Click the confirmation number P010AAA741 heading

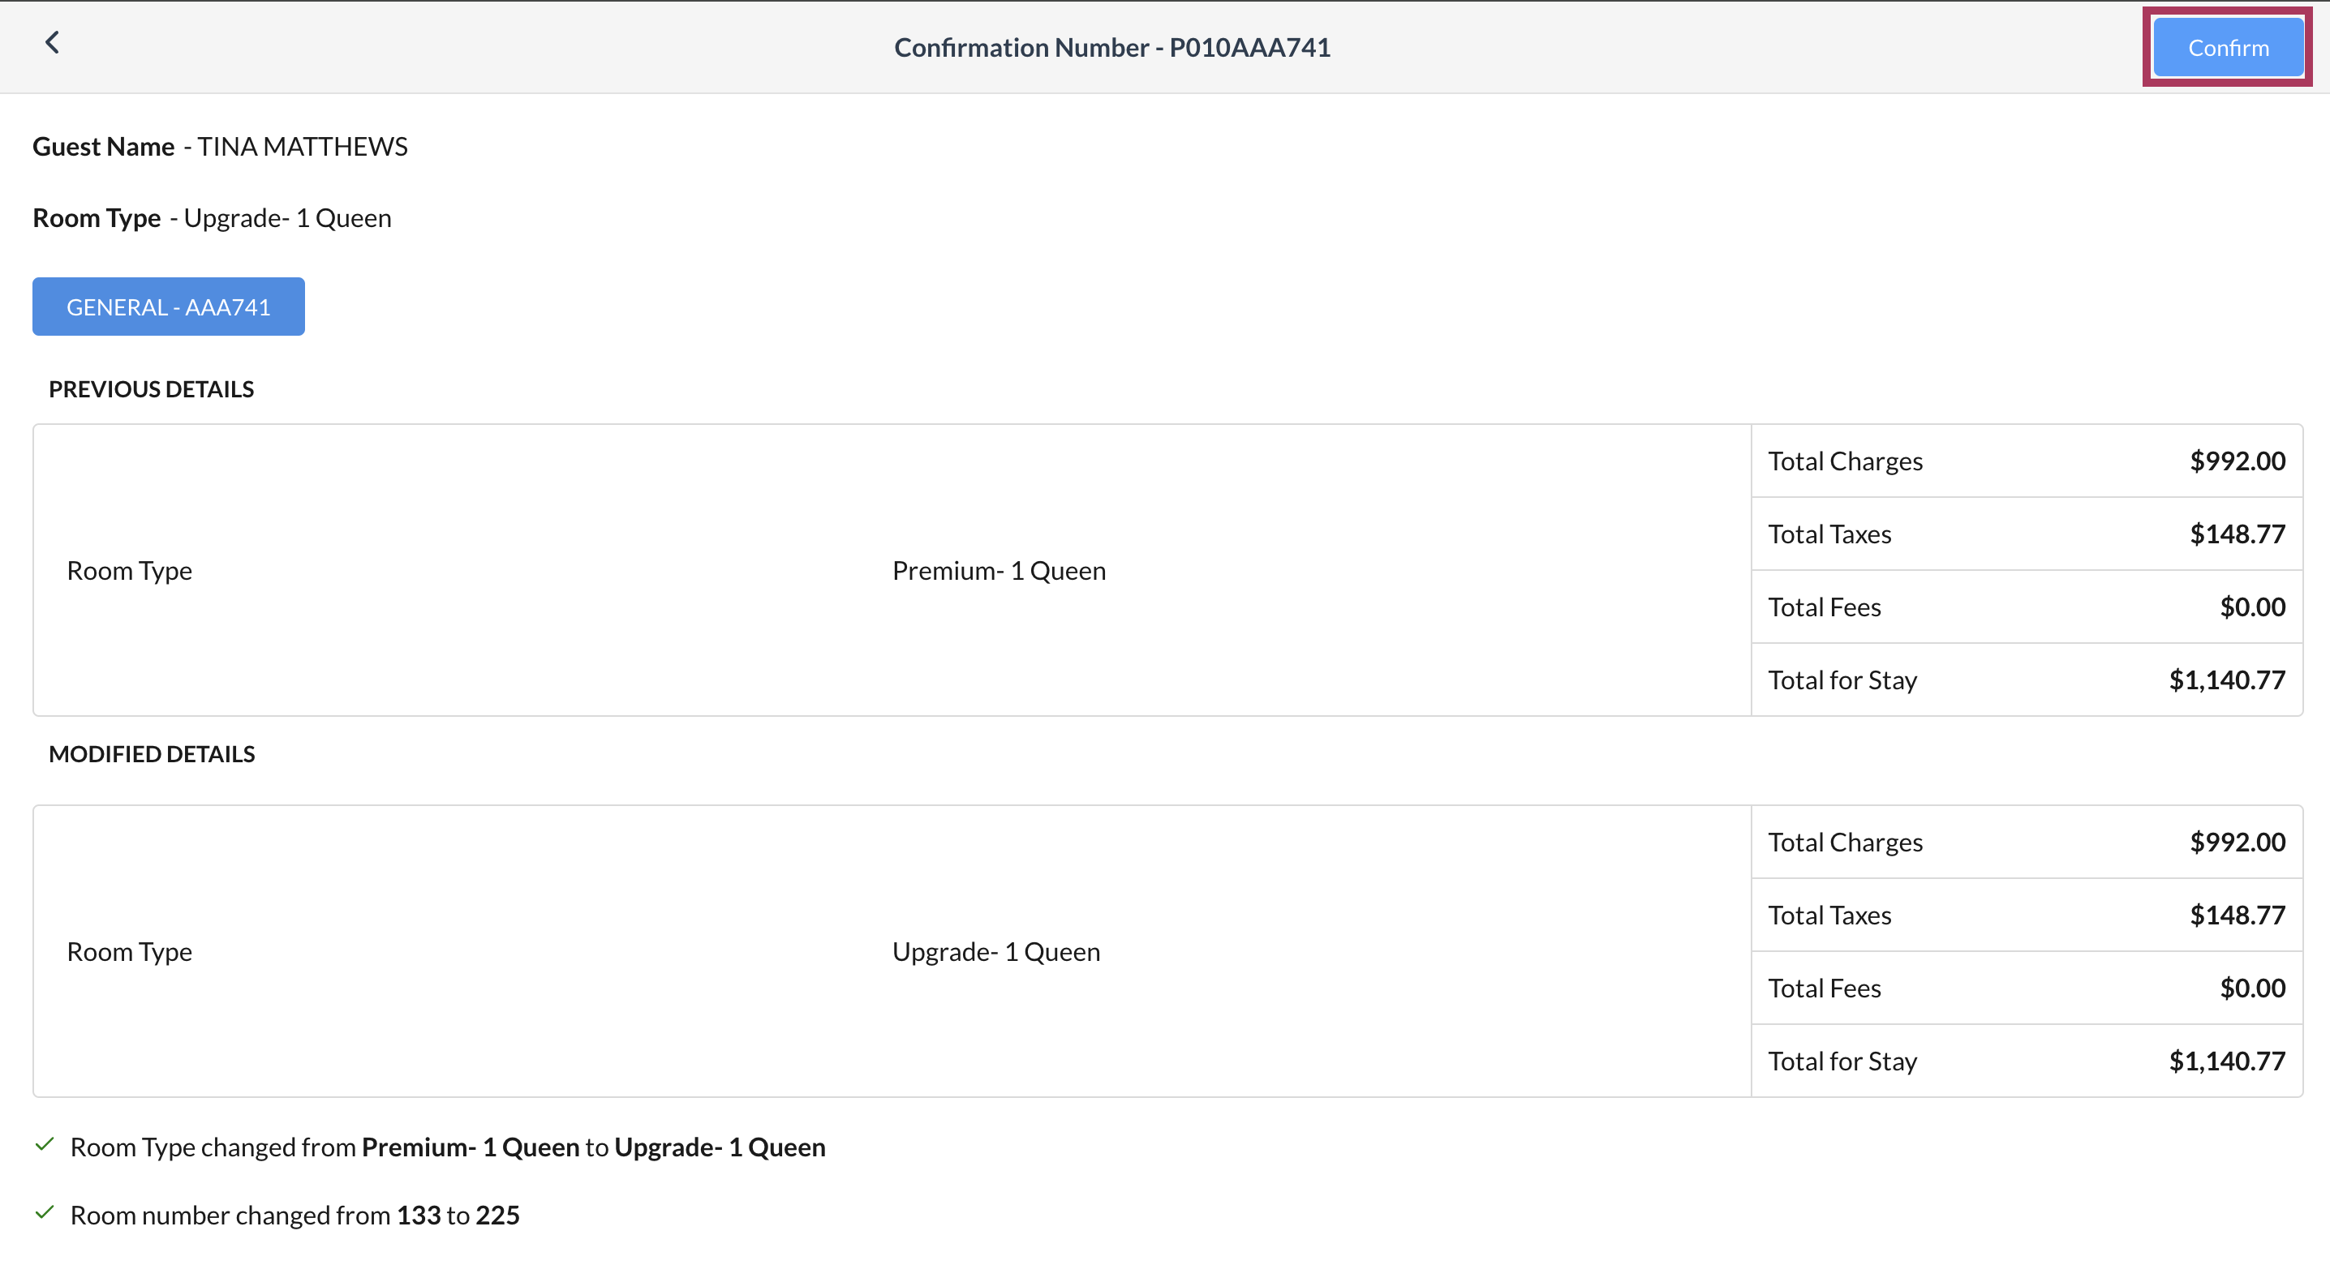[1111, 47]
